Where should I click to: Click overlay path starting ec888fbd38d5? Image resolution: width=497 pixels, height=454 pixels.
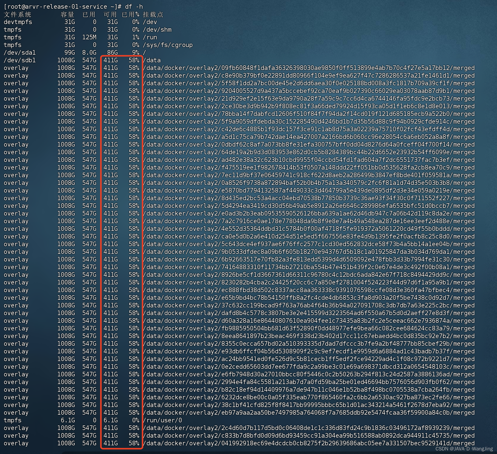click(x=309, y=290)
